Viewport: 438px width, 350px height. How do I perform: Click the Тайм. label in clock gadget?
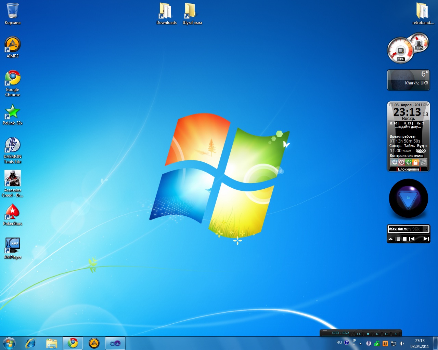(409, 146)
